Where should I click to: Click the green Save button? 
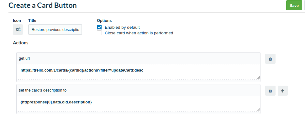(x=294, y=5)
